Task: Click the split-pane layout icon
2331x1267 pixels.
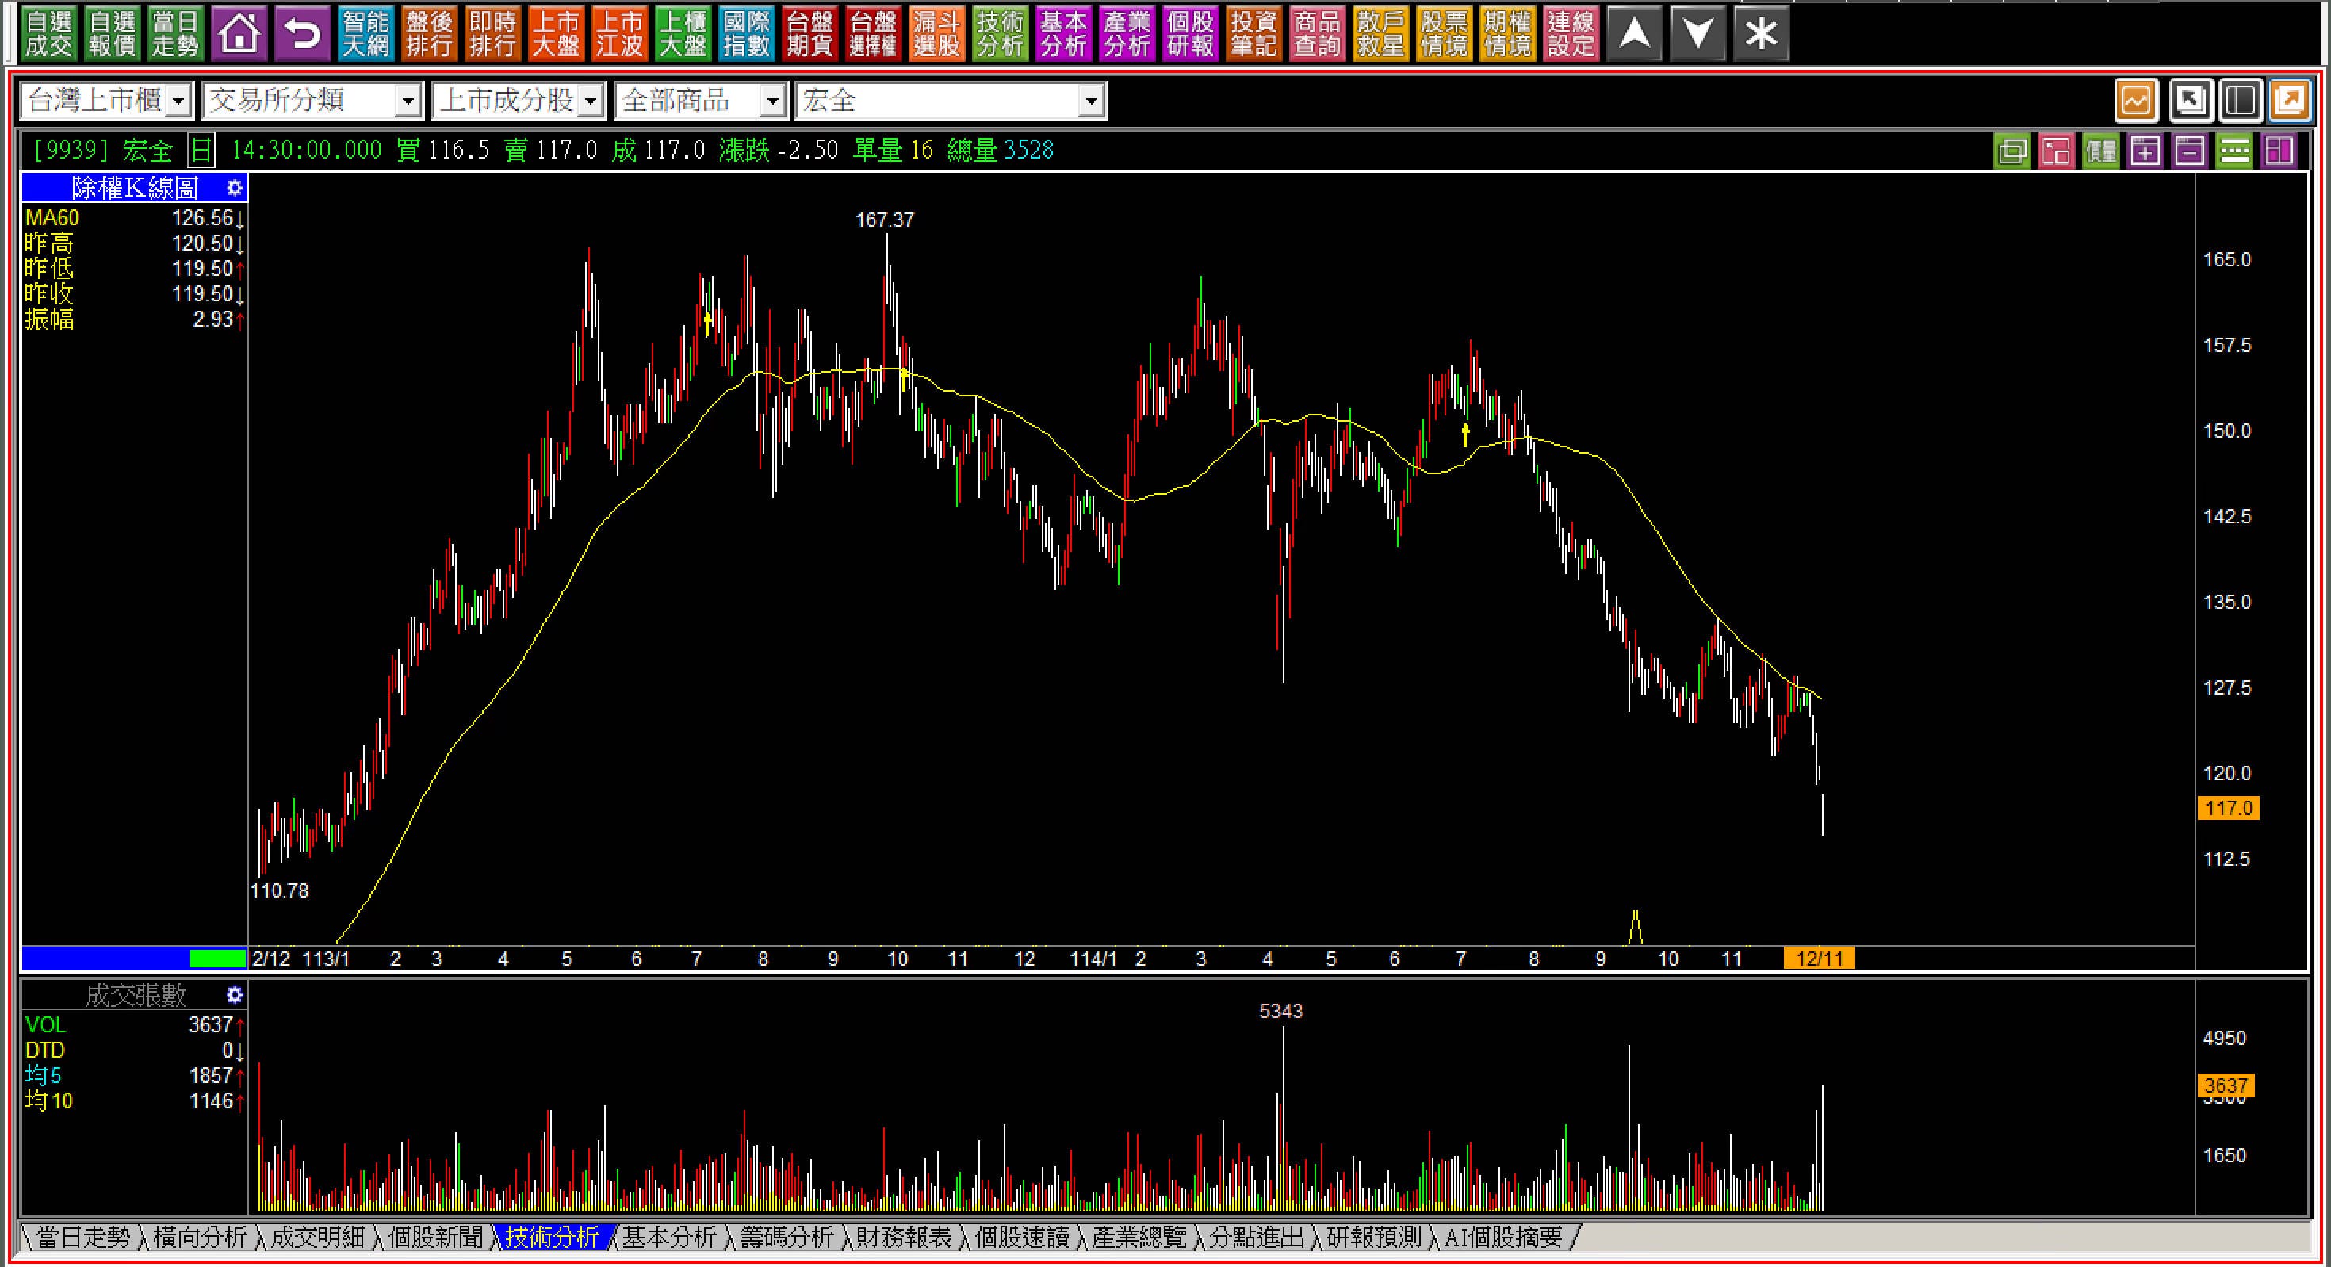Action: (x=2241, y=101)
